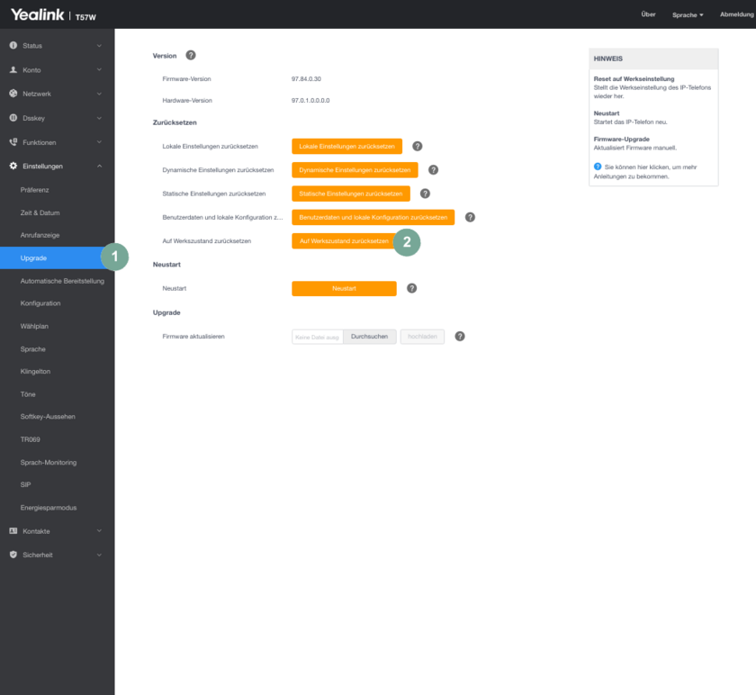Click the Status info icon in sidebar
The width and height of the screenshot is (756, 695).
pos(13,45)
